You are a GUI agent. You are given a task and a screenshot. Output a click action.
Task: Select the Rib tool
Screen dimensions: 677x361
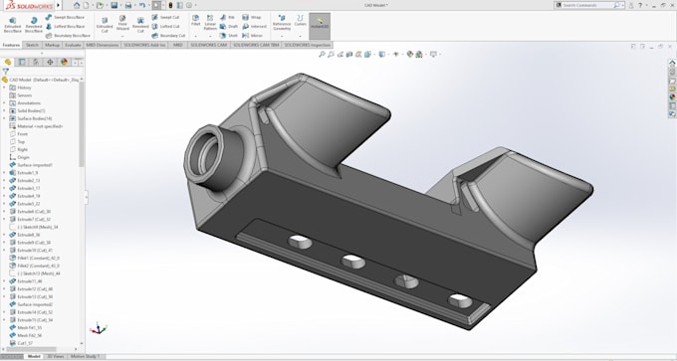tap(228, 17)
